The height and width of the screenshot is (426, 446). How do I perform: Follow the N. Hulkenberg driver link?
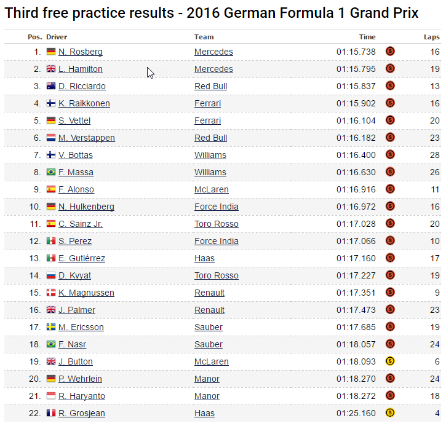pos(86,207)
